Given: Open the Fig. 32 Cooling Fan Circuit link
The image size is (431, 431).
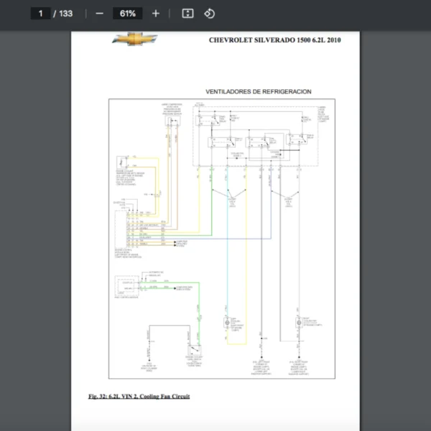Looking at the screenshot, I should [139, 396].
